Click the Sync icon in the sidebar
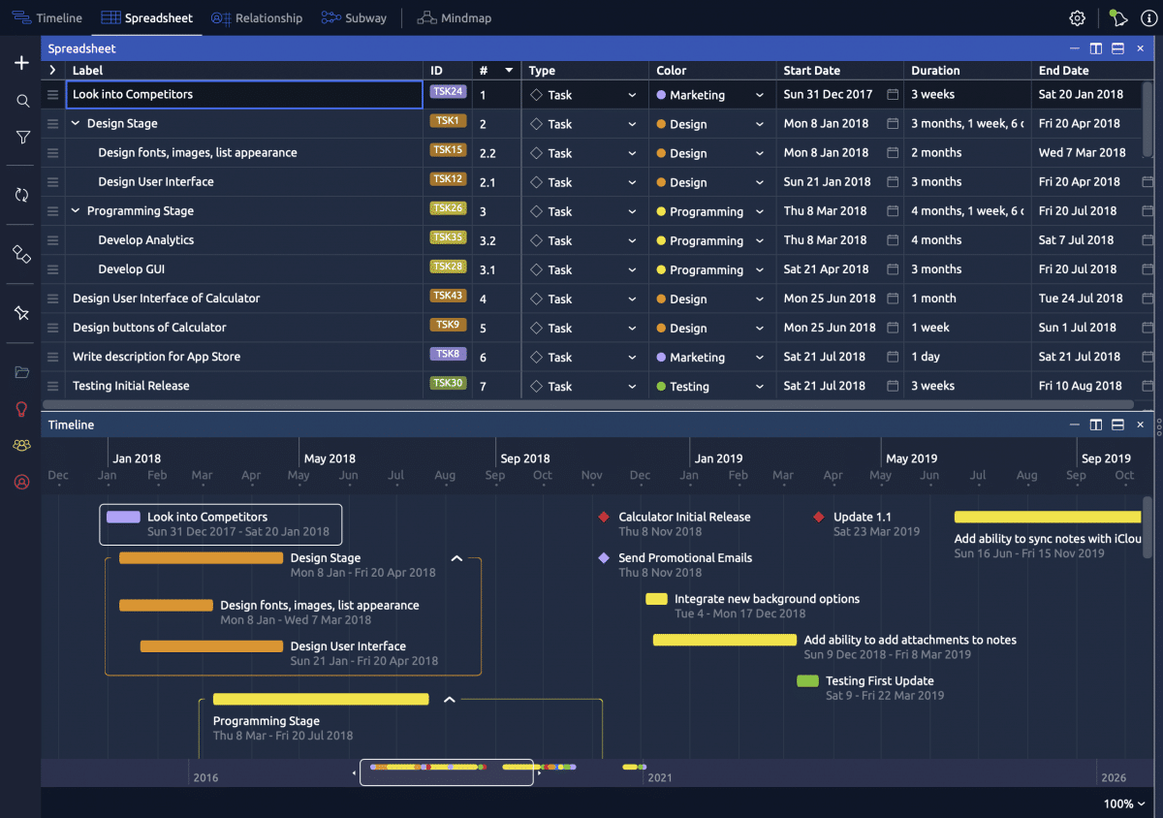This screenshot has width=1163, height=818. pyautogui.click(x=20, y=196)
